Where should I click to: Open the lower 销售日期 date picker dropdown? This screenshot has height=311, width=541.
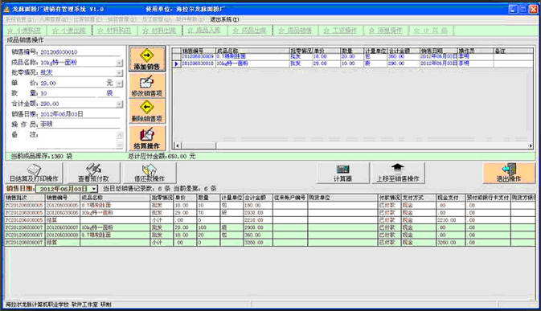tap(94, 189)
